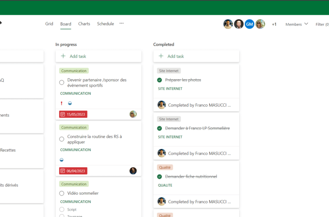This screenshot has width=329, height=217.
Task: Check the Script checklist item
Action: click(62, 209)
